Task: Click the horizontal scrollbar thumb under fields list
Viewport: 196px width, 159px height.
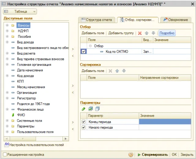Action: (x=23, y=138)
